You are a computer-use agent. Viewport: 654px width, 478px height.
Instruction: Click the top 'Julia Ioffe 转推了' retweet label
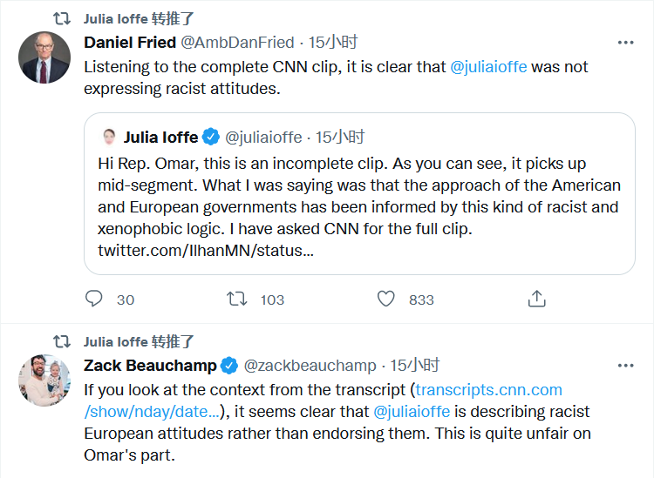139,18
